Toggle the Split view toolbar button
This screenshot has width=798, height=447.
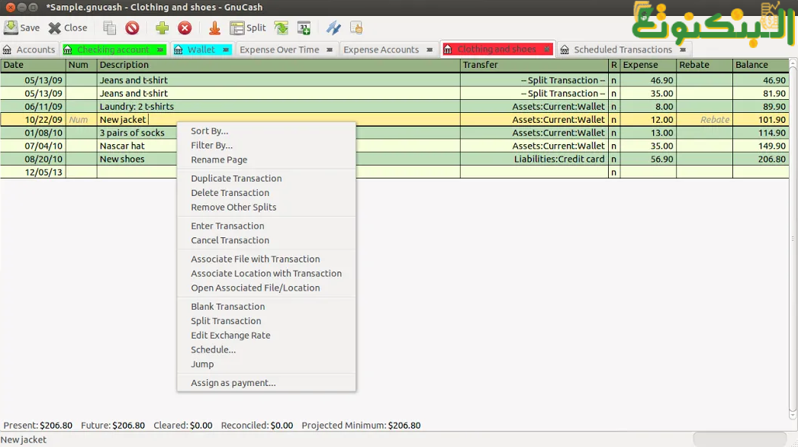pos(248,28)
